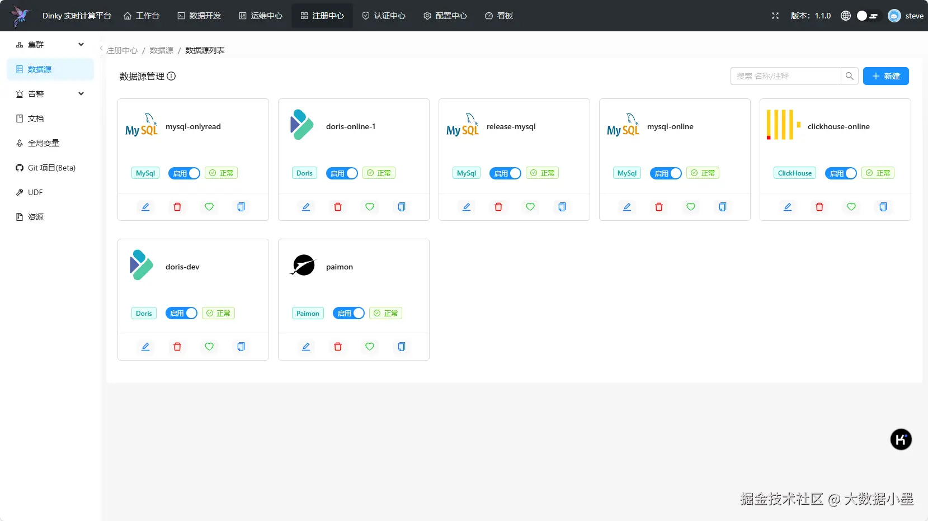Viewport: 928px width, 521px height.
Task: Edit the mysql-online data source
Action: (x=627, y=207)
